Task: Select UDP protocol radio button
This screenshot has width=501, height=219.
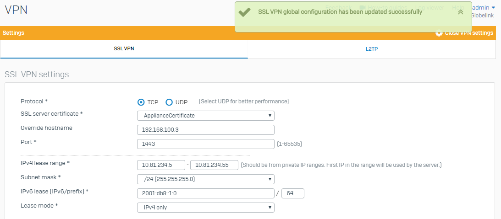Action: point(169,102)
